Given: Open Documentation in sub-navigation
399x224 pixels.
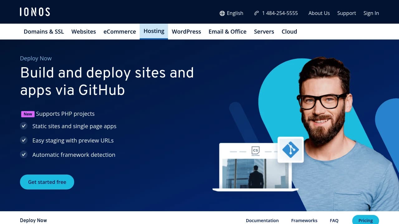Looking at the screenshot, I should click(x=262, y=220).
